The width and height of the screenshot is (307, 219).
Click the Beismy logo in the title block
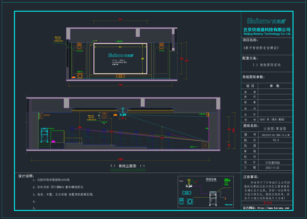266,21
